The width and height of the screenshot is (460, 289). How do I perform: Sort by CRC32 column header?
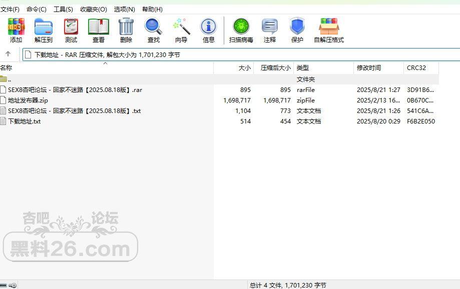coord(421,67)
